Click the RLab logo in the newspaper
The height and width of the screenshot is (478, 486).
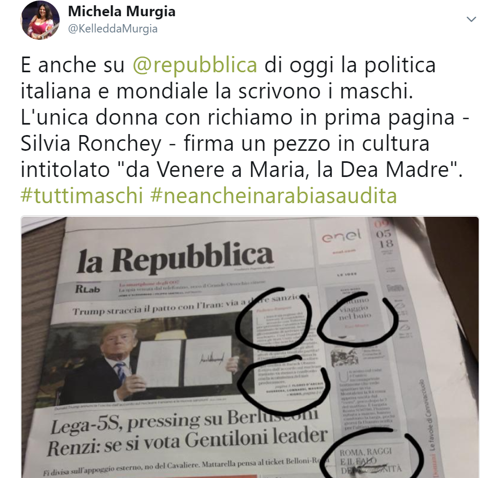coord(87,289)
